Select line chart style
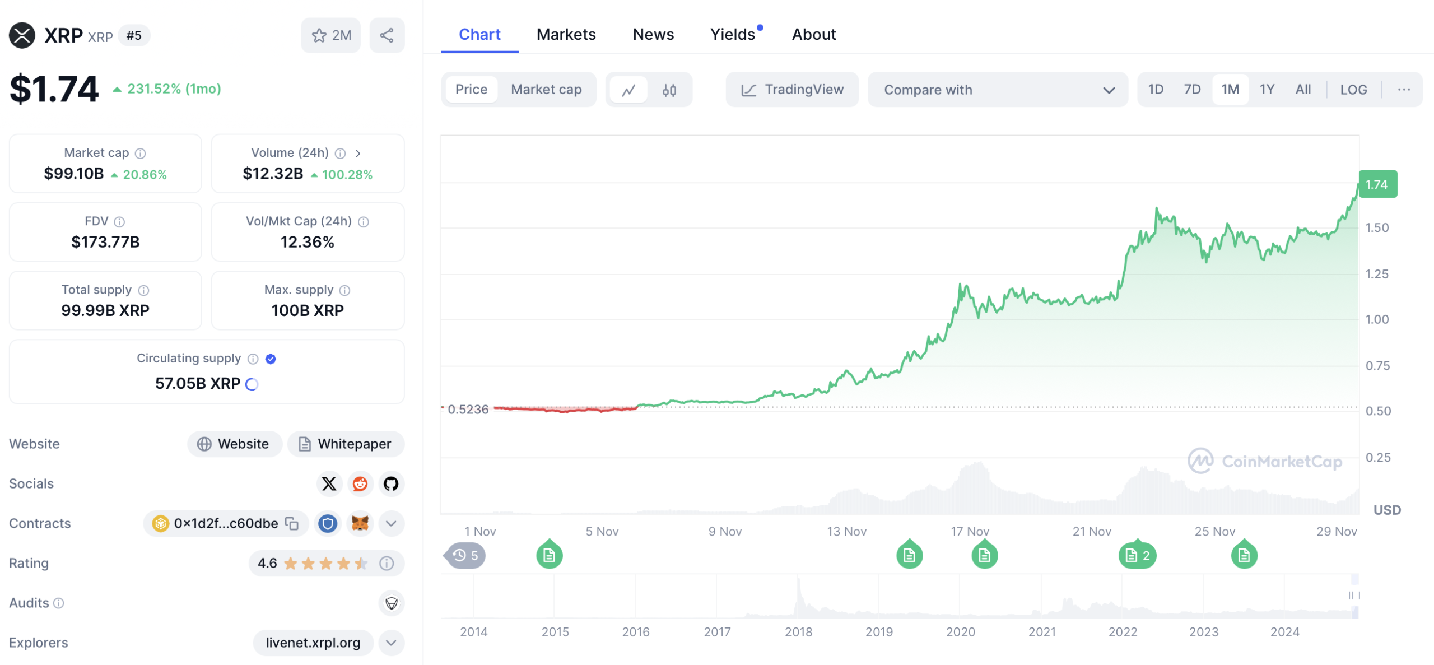Screen dimensions: 1434x665 click(628, 90)
